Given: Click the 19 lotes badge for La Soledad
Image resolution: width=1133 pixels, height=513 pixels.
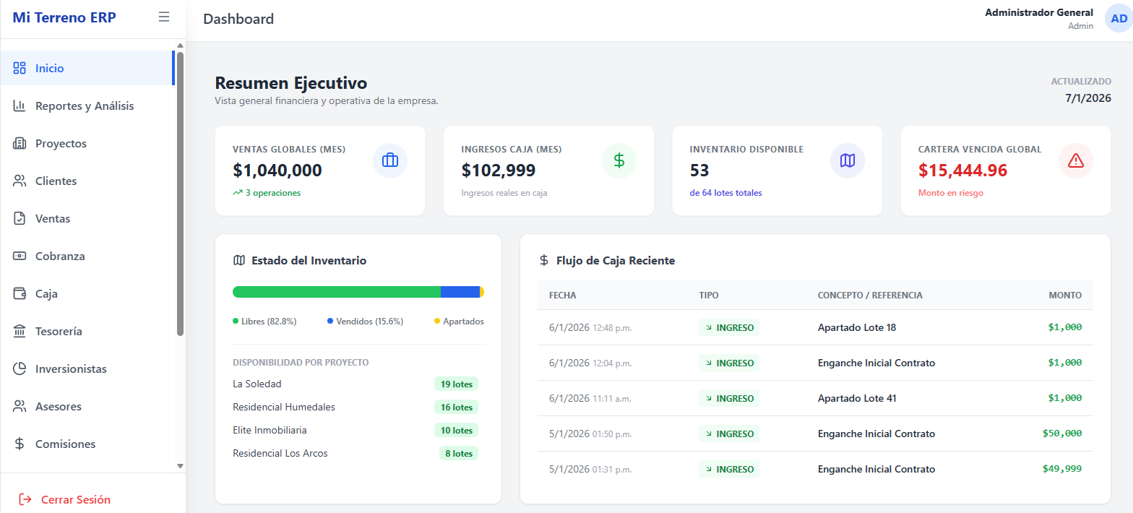Looking at the screenshot, I should [x=456, y=384].
